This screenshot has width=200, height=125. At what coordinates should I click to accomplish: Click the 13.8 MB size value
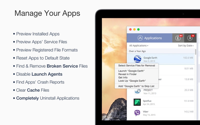pos(189,79)
